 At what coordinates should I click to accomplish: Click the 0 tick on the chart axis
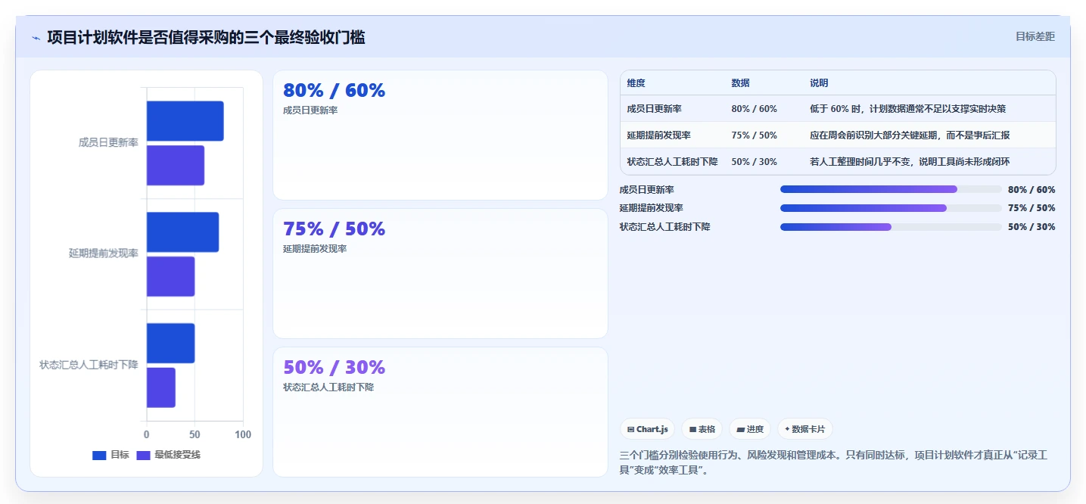[x=147, y=434]
